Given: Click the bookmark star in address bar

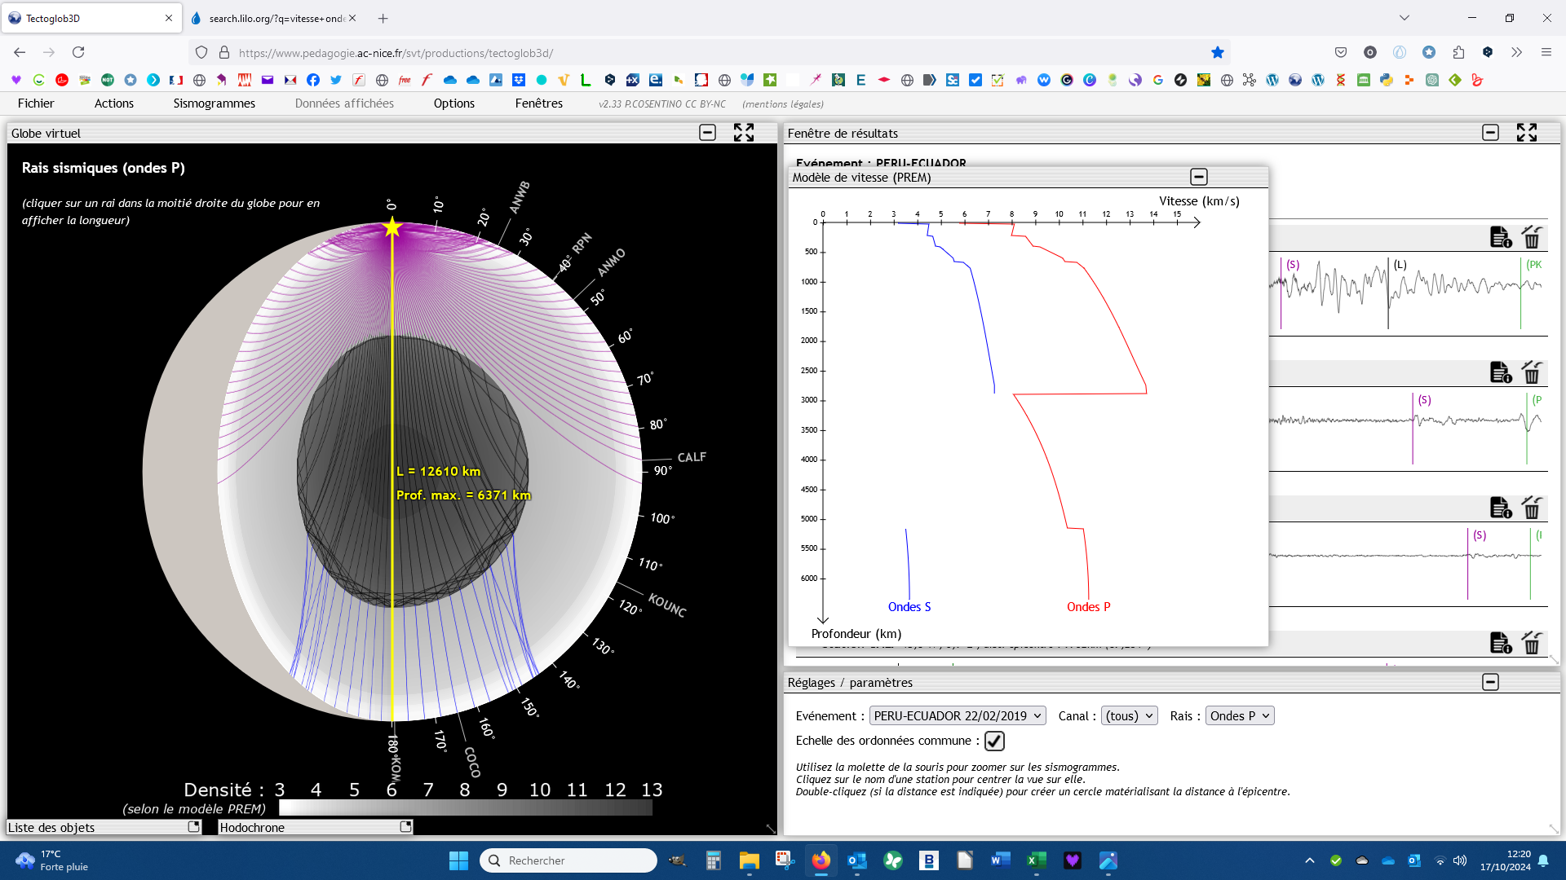Looking at the screenshot, I should [x=1217, y=53].
